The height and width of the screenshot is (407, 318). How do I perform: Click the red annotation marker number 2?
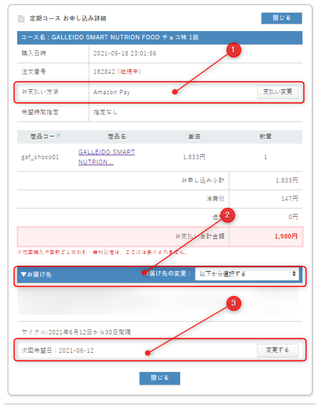pyautogui.click(x=228, y=215)
